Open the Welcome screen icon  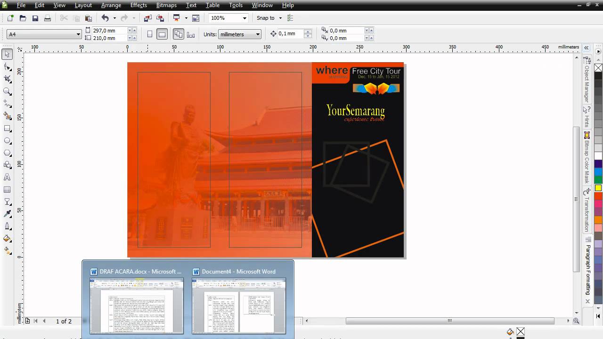(196, 18)
